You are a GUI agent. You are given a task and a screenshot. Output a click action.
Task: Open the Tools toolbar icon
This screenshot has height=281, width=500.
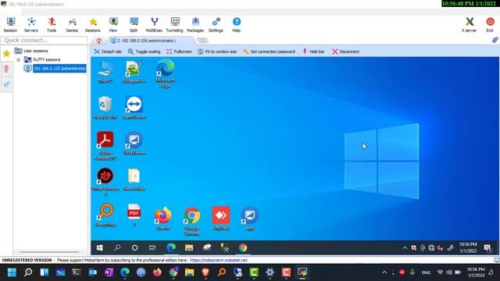[52, 25]
